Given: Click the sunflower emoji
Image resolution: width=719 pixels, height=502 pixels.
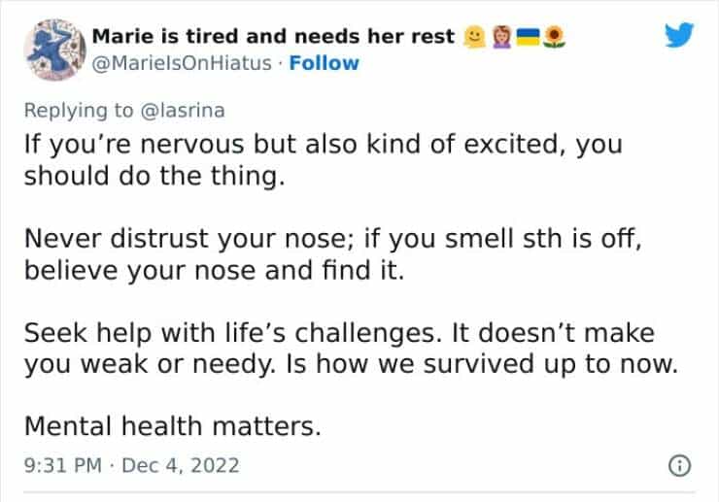Looking at the screenshot, I should click(556, 37).
